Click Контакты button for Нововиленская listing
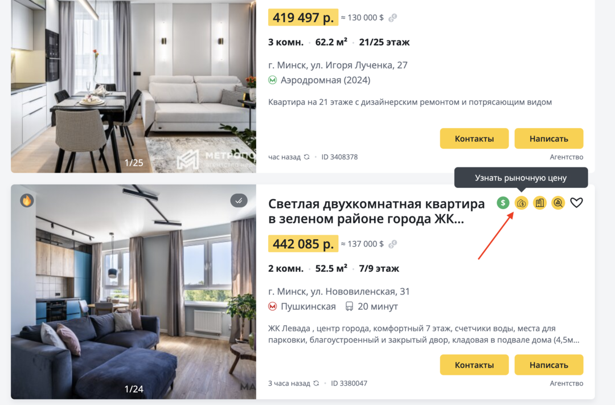Screen dimensions: 615x405 [474, 365]
